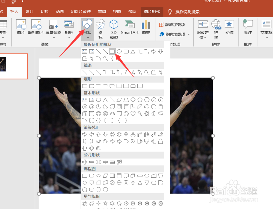The image size is (273, 209).
Task: Add a 批注 comment
Action: (248, 27)
